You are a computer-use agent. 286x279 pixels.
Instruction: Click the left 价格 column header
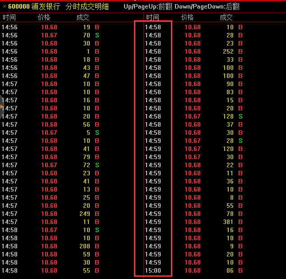tap(44, 17)
